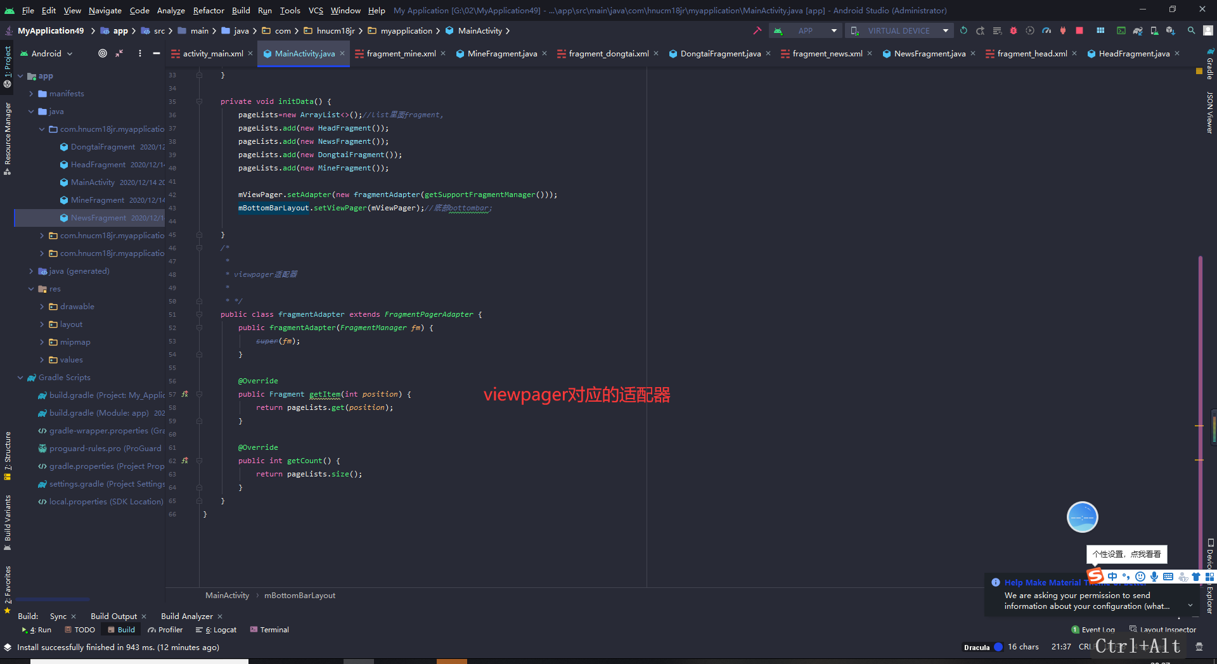
Task: Click the Select Opened File target icon
Action: [103, 53]
